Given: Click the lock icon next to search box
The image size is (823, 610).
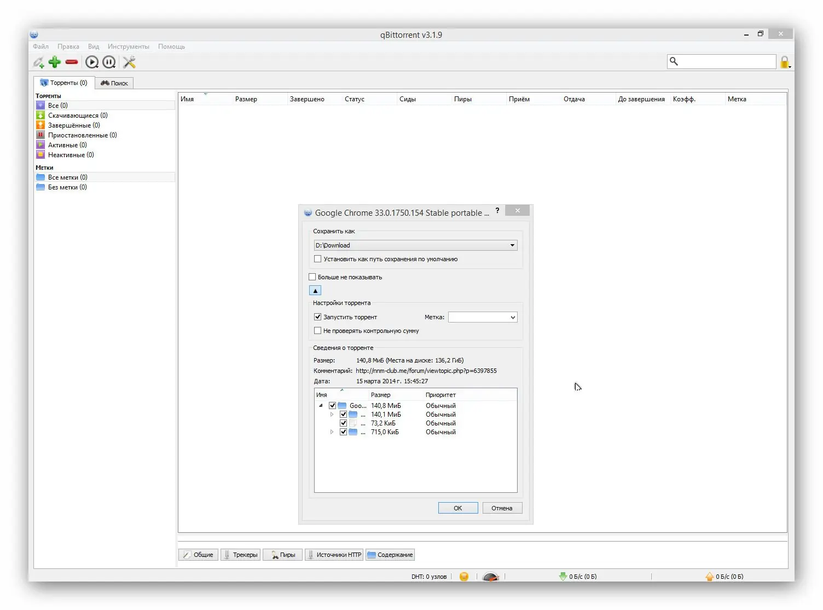Looking at the screenshot, I should (785, 61).
